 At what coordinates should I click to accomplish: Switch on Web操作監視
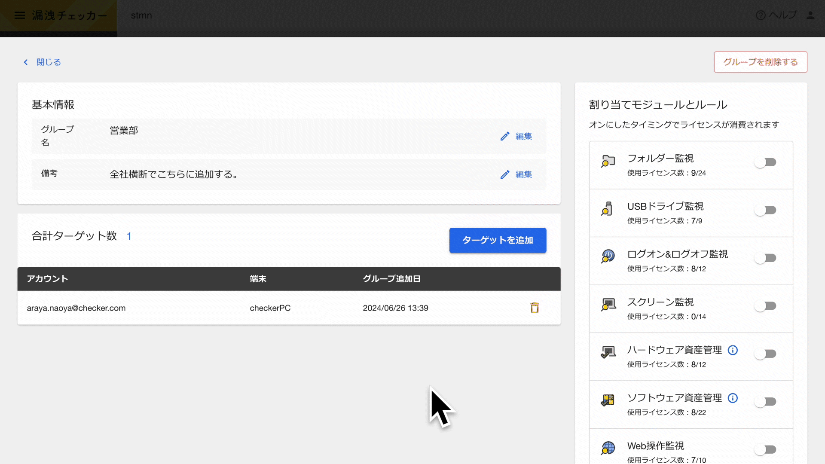click(765, 449)
